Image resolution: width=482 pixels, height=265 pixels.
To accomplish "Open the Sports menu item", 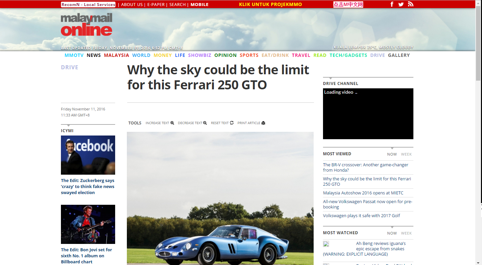I will [249, 55].
